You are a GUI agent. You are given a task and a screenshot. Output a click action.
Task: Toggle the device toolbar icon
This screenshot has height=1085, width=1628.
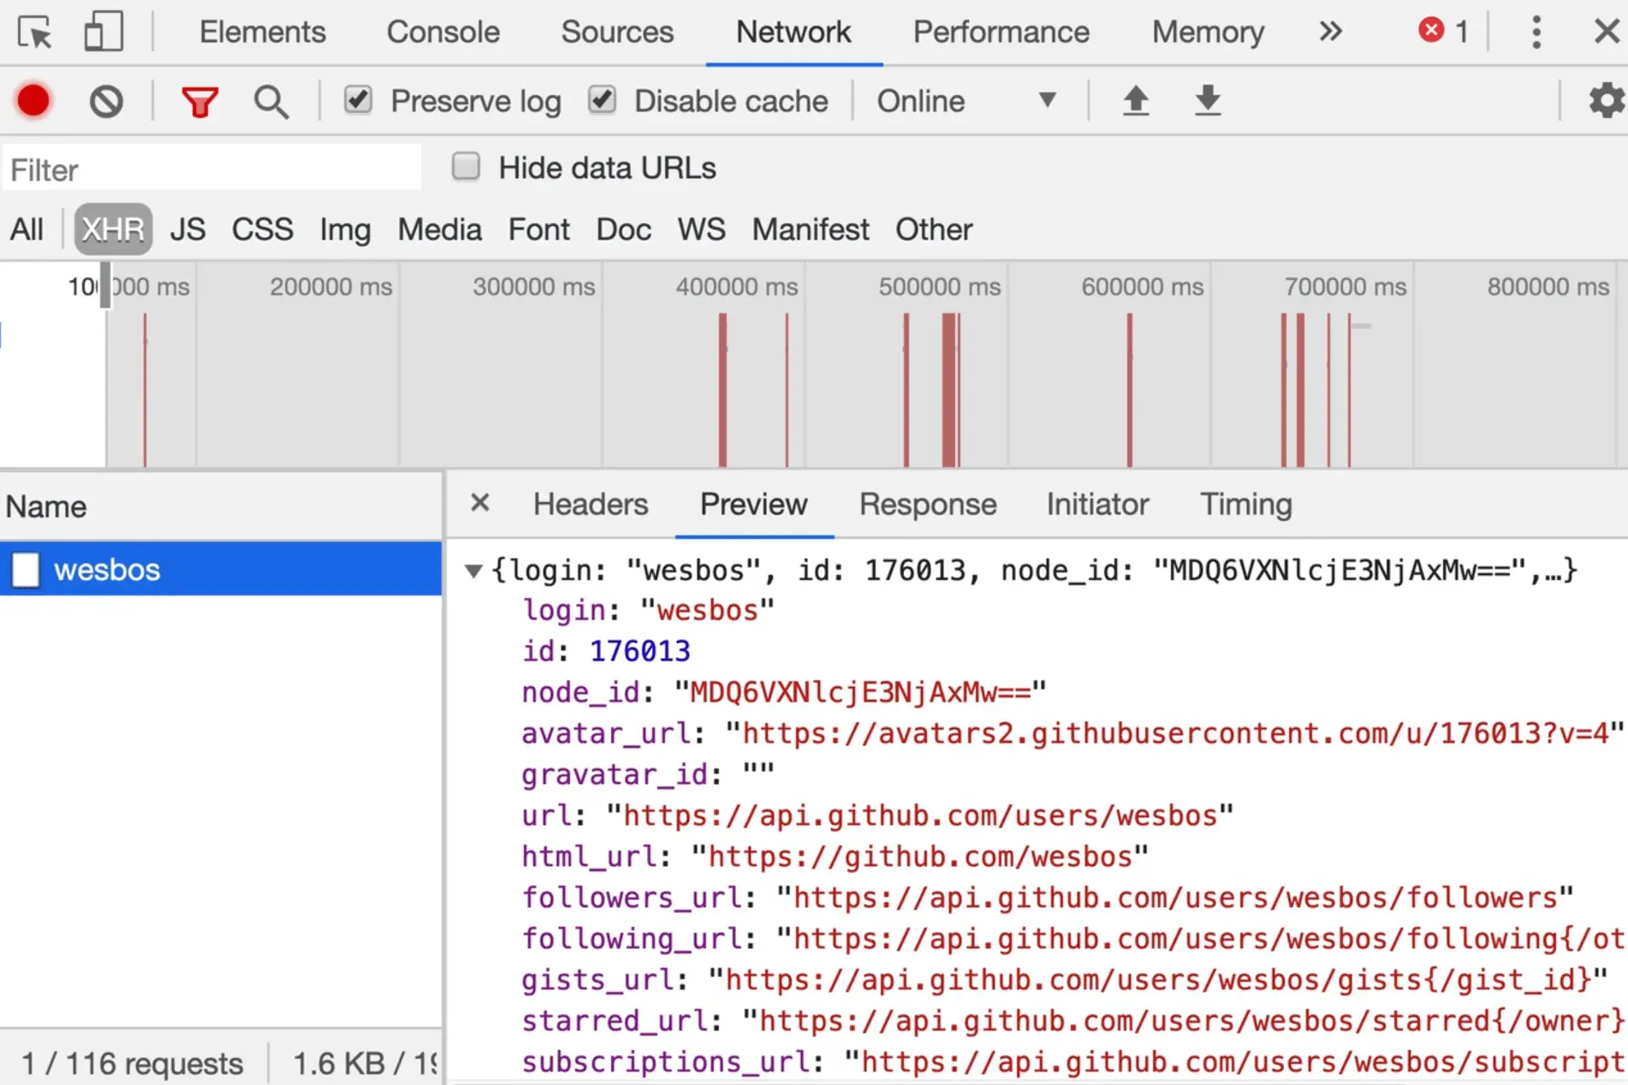point(104,33)
